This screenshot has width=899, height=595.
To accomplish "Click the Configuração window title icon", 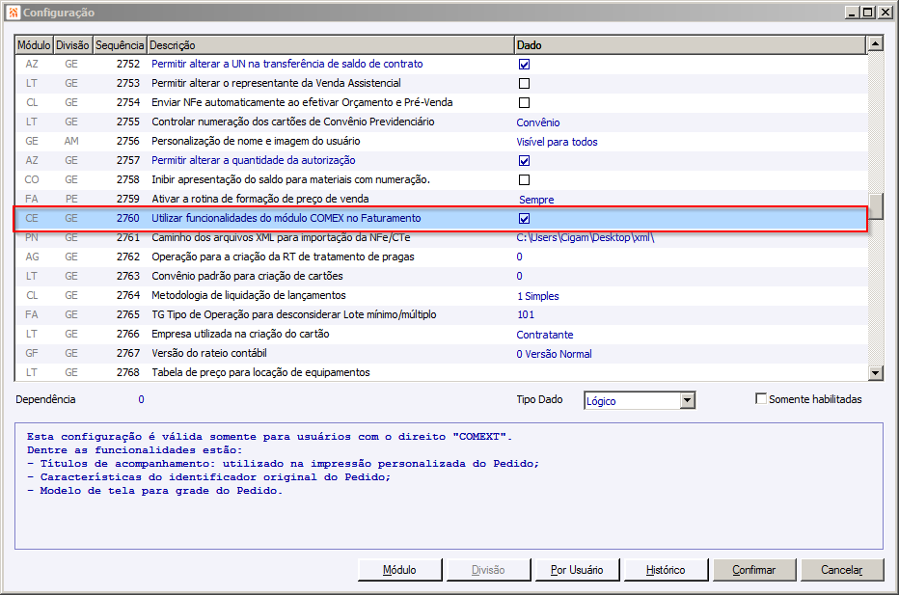I will 14,12.
